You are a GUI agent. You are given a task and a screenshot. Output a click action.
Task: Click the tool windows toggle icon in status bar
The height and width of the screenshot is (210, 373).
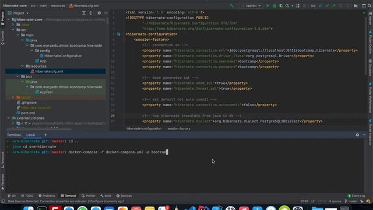tap(3, 201)
